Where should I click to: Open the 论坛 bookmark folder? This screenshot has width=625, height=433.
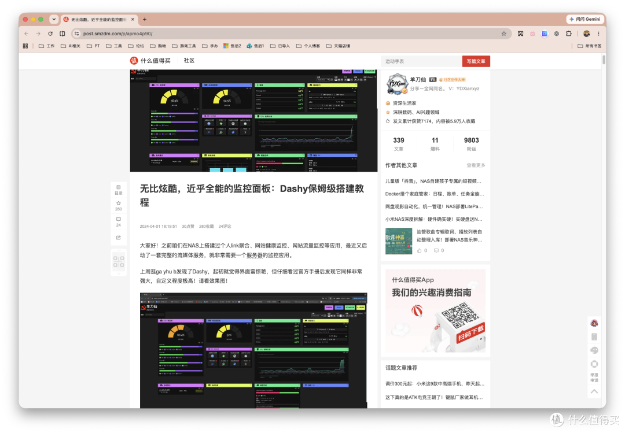click(x=136, y=46)
